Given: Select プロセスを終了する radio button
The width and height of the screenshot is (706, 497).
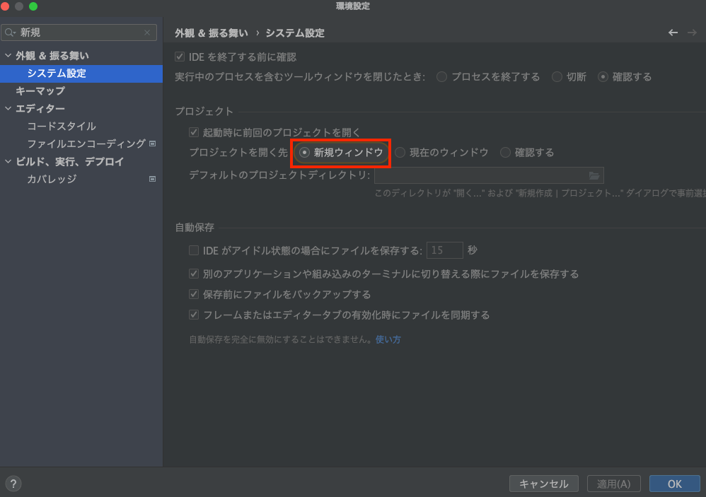Looking at the screenshot, I should [441, 77].
